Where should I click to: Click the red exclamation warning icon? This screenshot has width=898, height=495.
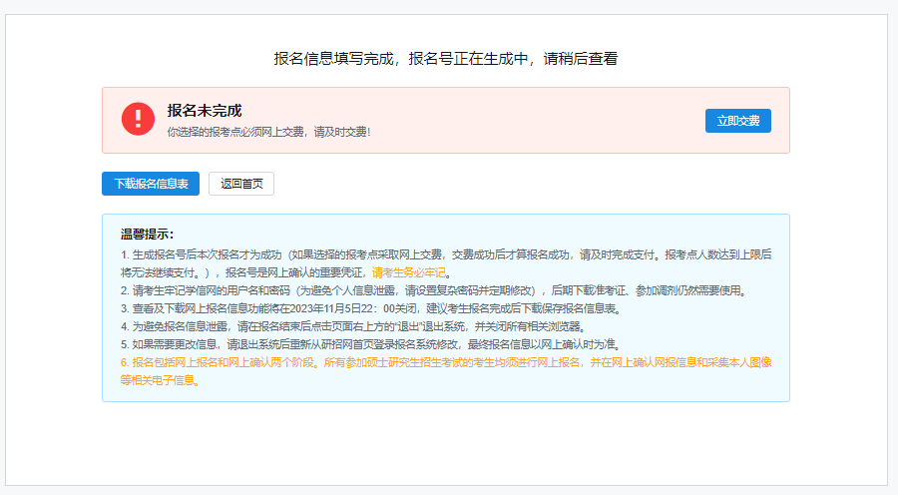tap(138, 119)
